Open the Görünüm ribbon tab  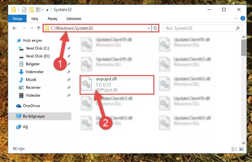(x=74, y=19)
